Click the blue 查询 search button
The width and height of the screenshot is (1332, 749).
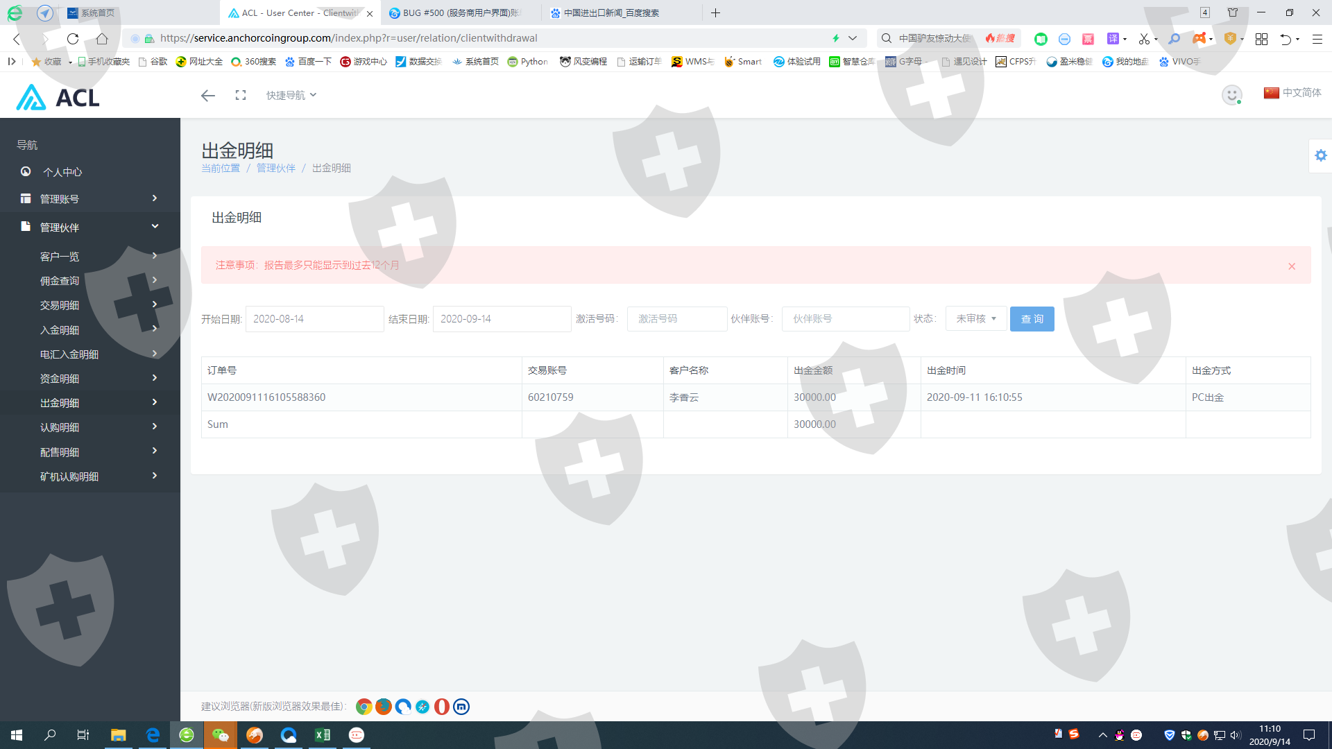(1032, 319)
